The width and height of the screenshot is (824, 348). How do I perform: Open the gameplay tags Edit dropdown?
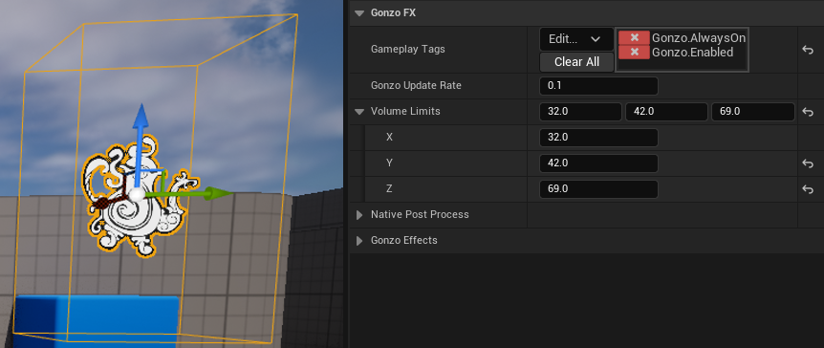576,39
